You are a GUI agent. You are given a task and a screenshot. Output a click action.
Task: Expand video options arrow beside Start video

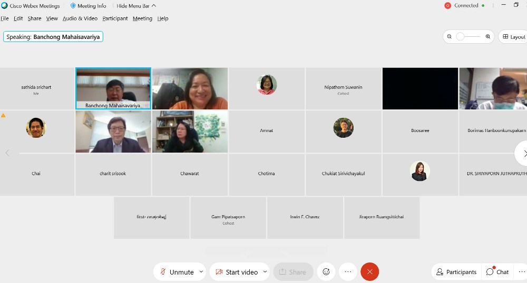[x=265, y=272]
